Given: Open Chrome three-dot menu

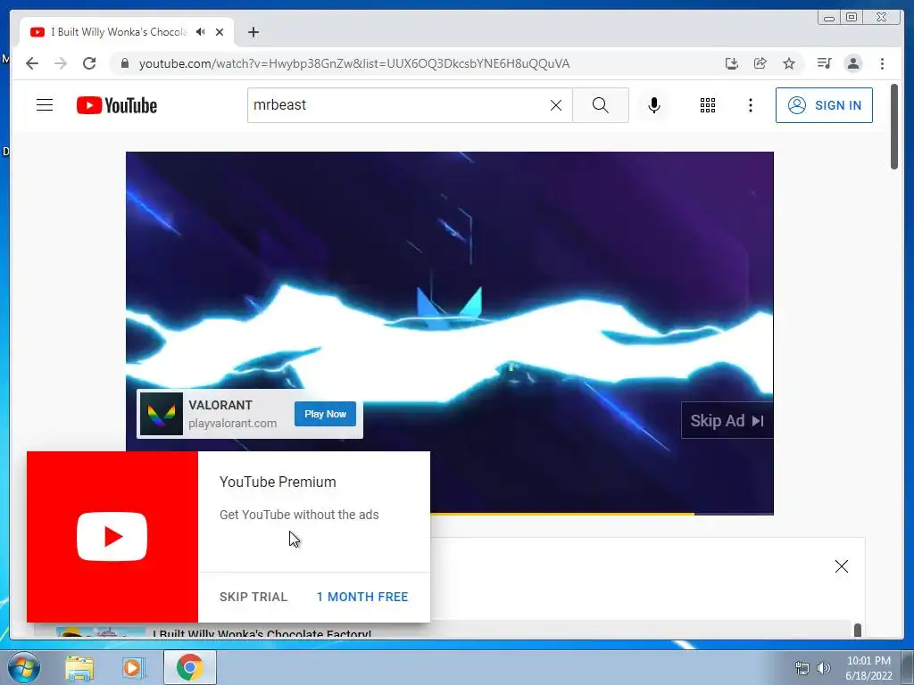Looking at the screenshot, I should click(x=882, y=63).
